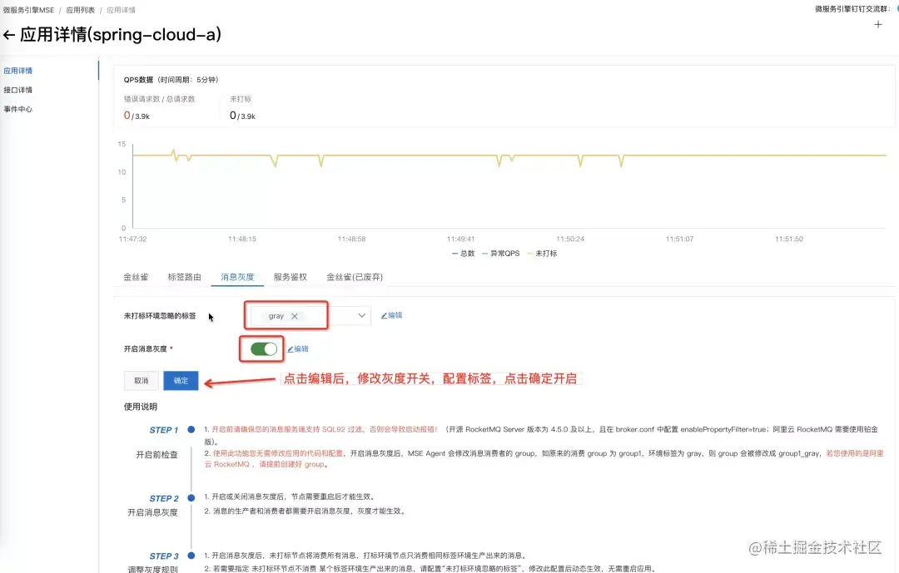
Task: Click the 开启消息灰度 step label under STEP 2
Action: [152, 513]
